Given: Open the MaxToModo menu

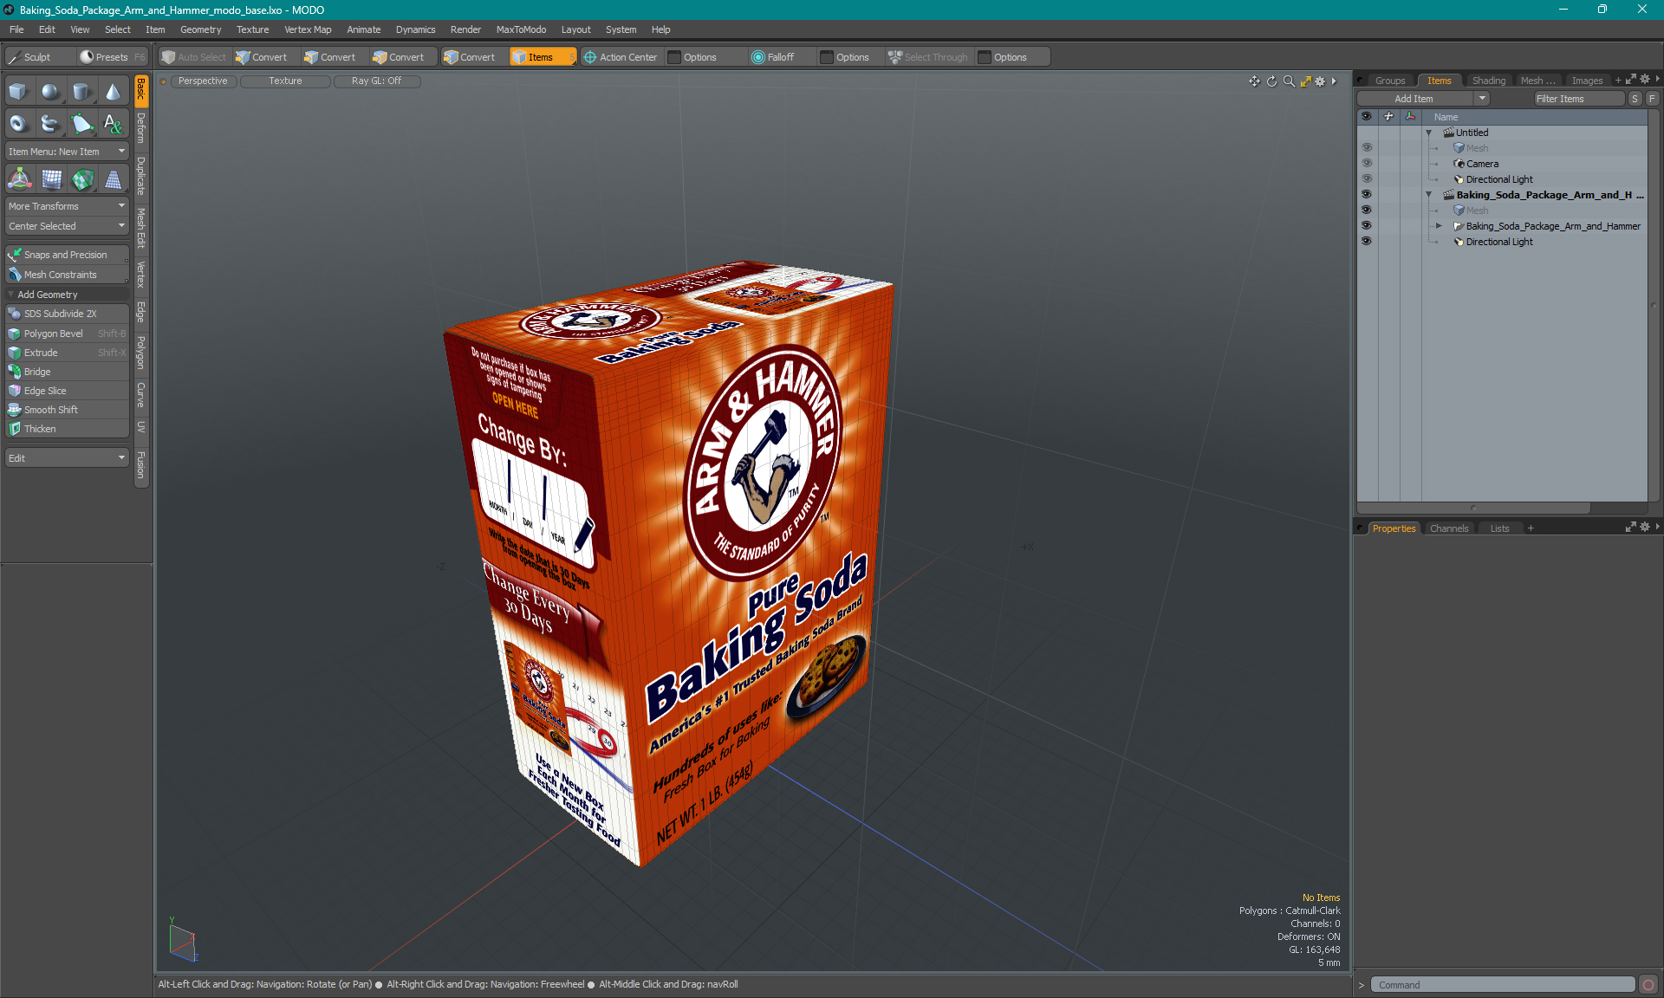Looking at the screenshot, I should 521,29.
